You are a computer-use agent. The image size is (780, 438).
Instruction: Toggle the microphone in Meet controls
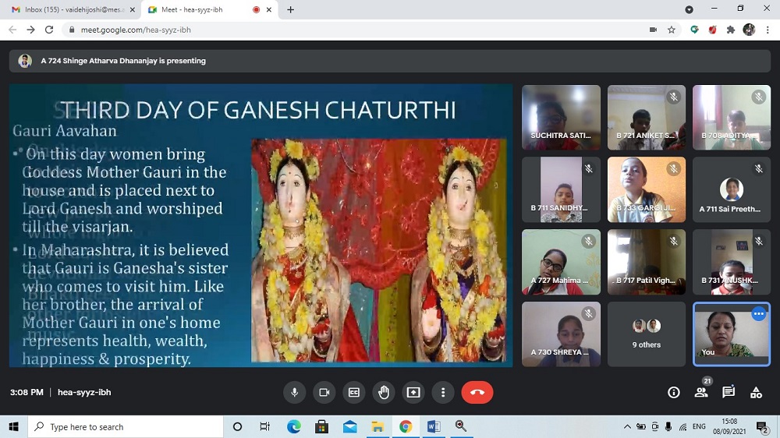point(295,393)
